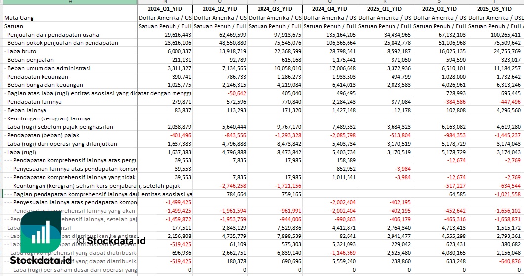Viewport: 524px width, 276px height.
Task: Select 'Laba (rugi) dari operasi yang dilanjutkan' label
Action: (62, 144)
